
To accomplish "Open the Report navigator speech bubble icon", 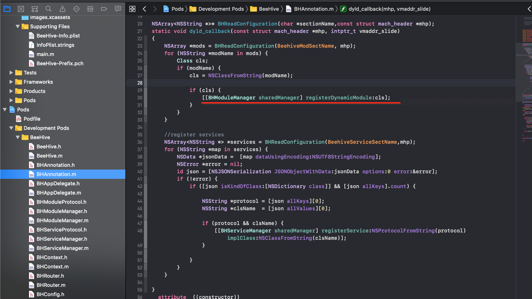I will pos(118,9).
